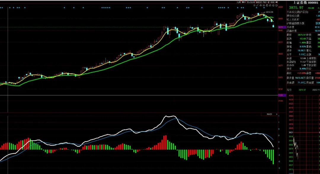Open the 九转 indicator tab
The height and width of the screenshot is (174, 320).
(239, 2)
